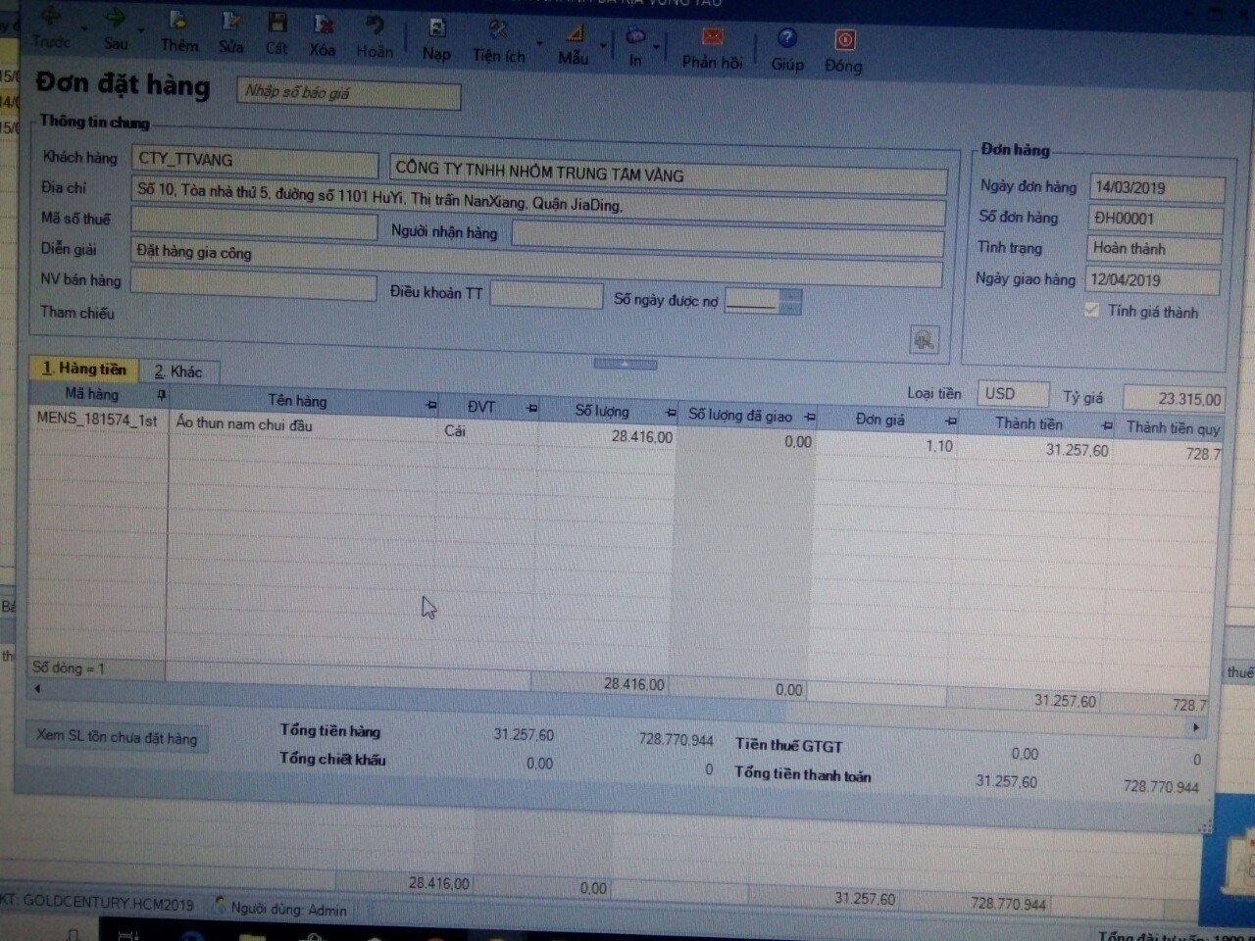
Task: Add a new order with Thêm
Action: (x=178, y=31)
